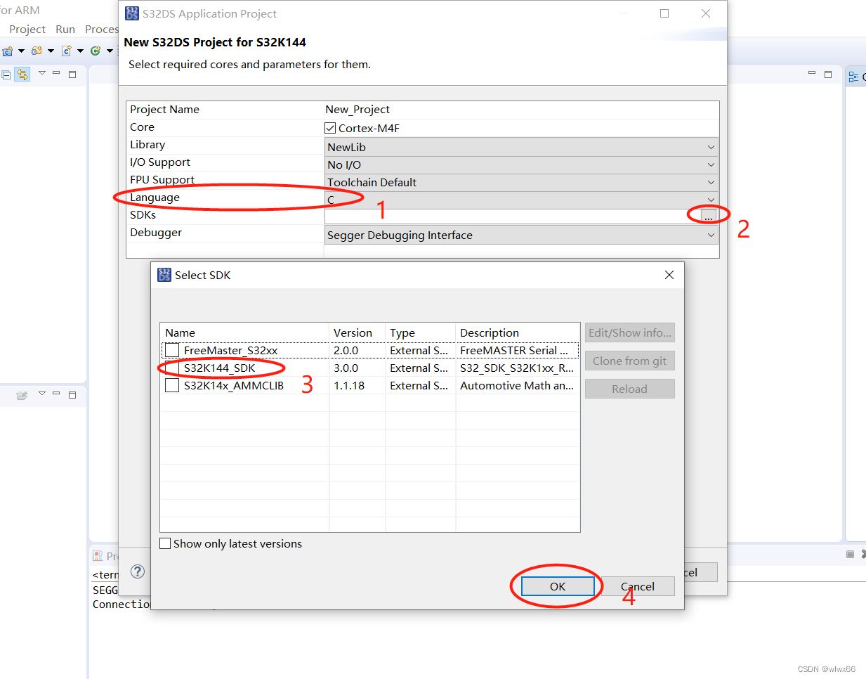Click version 3.0.0 cell

point(357,368)
